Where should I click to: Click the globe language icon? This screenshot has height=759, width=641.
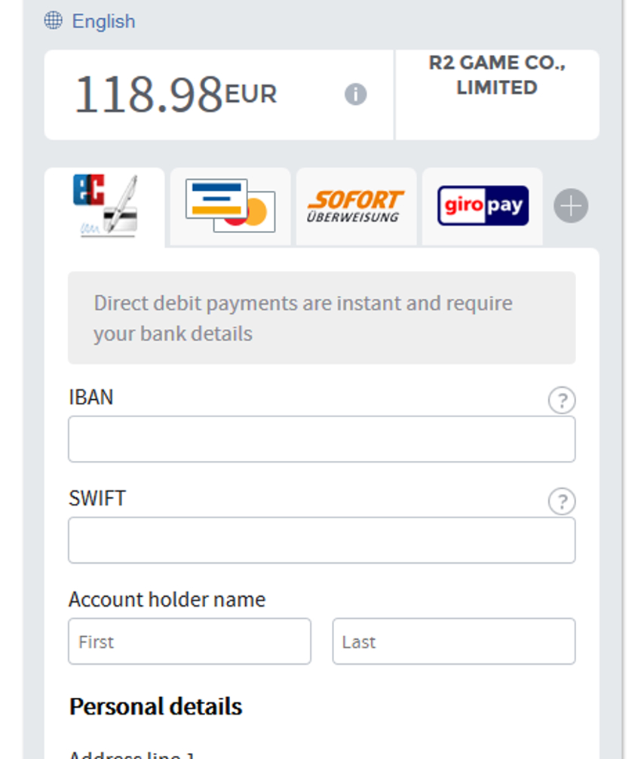pos(54,20)
